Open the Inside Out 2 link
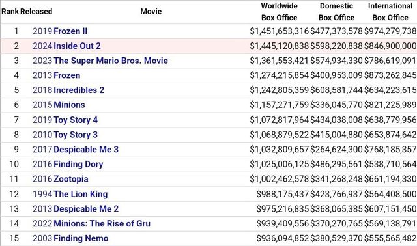This screenshot has width=417, height=246. [x=77, y=46]
